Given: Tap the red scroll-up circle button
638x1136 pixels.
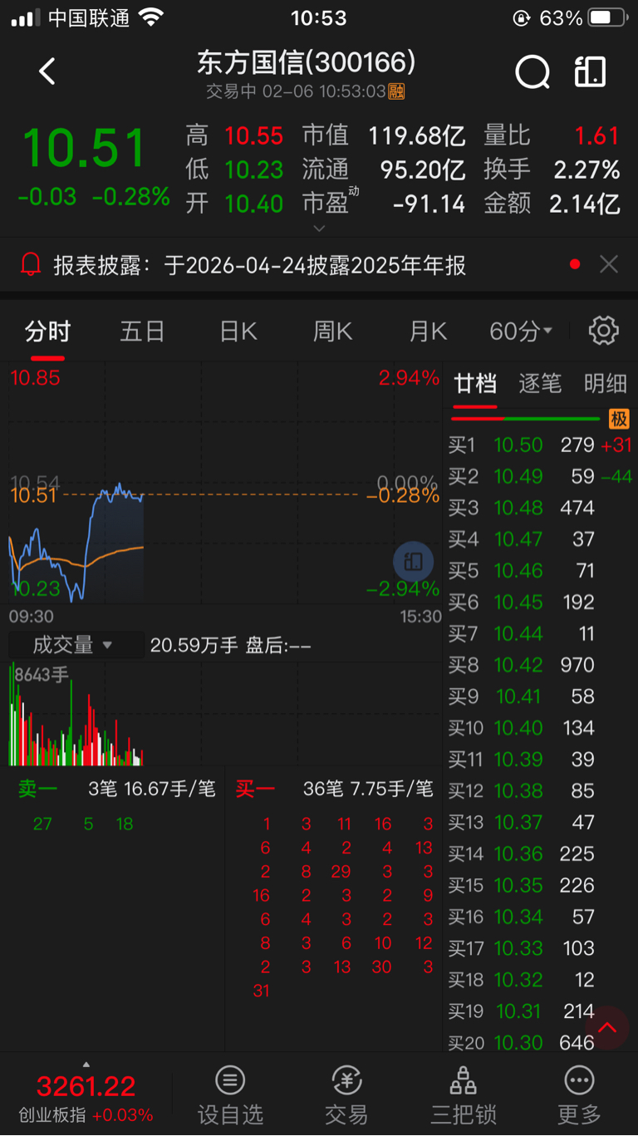Looking at the screenshot, I should [607, 1028].
